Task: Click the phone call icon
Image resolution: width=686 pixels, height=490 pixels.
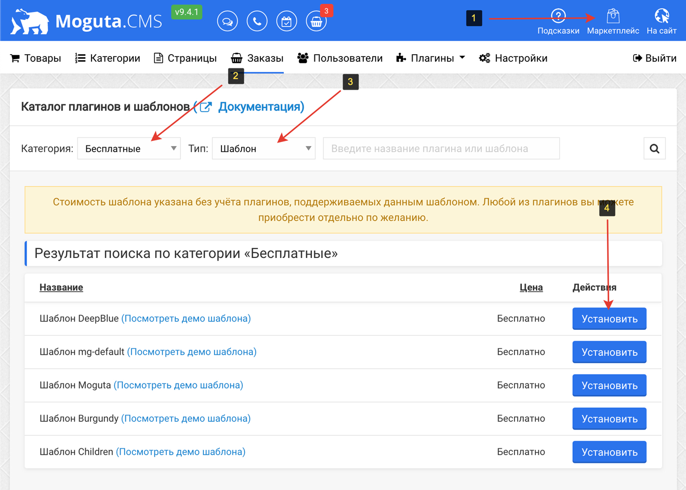Action: (257, 21)
